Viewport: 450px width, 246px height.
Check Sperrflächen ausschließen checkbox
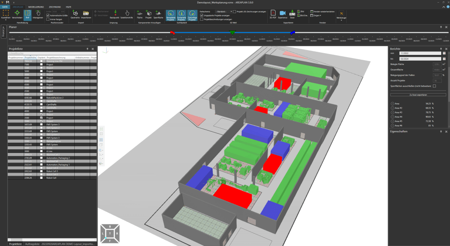click(435, 86)
